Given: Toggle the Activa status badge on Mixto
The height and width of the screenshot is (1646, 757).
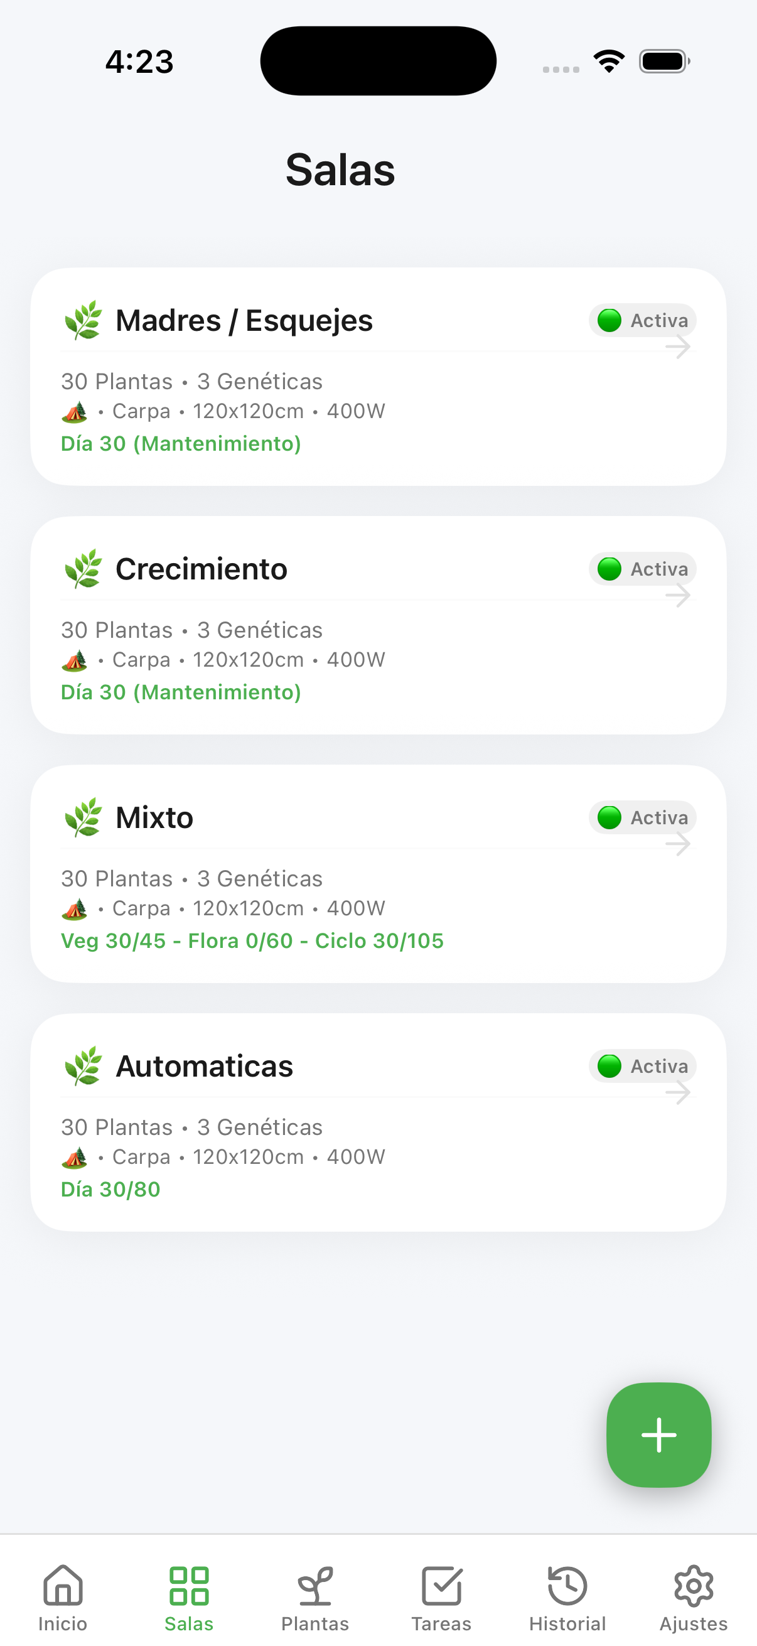Looking at the screenshot, I should [642, 817].
